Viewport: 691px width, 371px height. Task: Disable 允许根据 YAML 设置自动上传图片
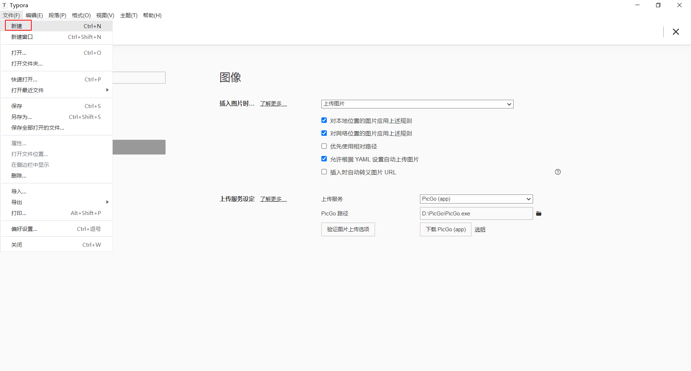(324, 158)
